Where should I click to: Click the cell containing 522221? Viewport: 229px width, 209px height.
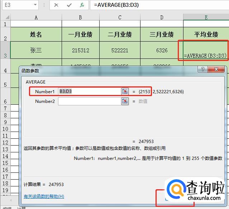tap(120, 50)
